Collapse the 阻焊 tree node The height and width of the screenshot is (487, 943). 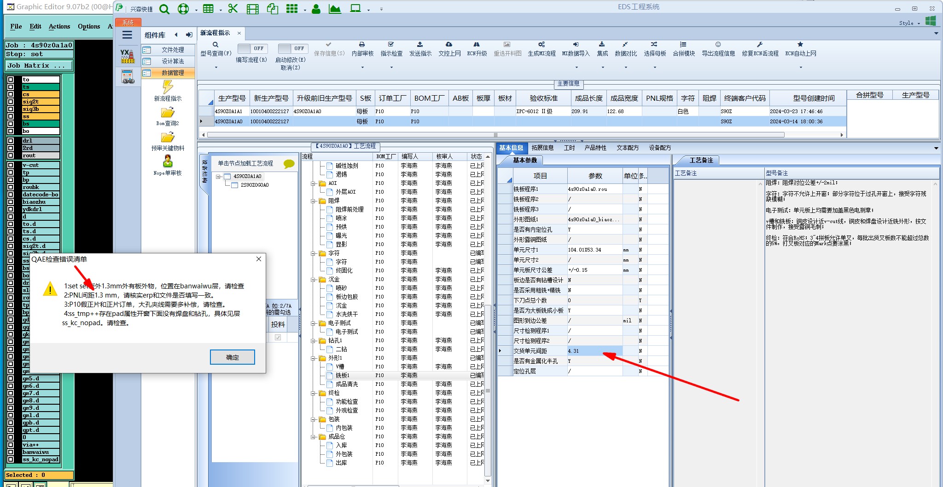(x=314, y=201)
